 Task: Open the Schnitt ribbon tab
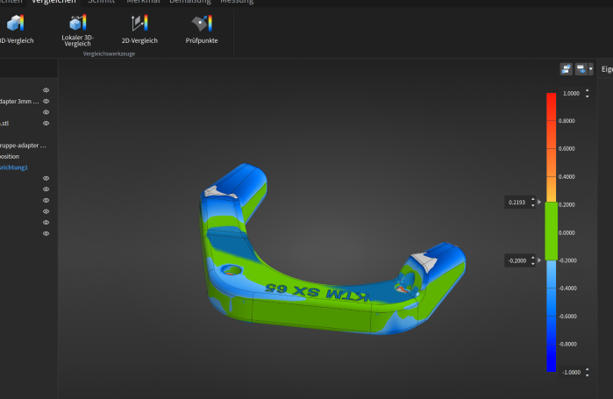tap(101, 2)
